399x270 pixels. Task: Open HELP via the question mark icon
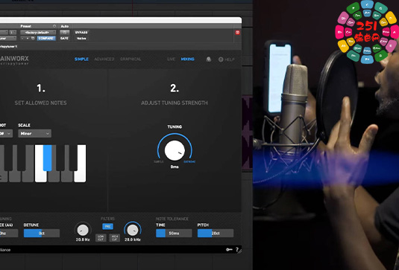(221, 60)
